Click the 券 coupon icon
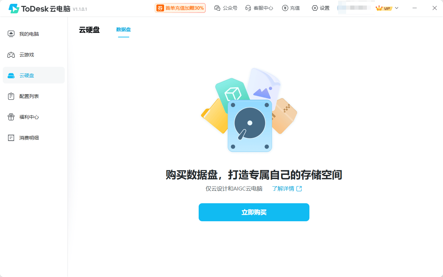443x277 pixels. pos(160,8)
